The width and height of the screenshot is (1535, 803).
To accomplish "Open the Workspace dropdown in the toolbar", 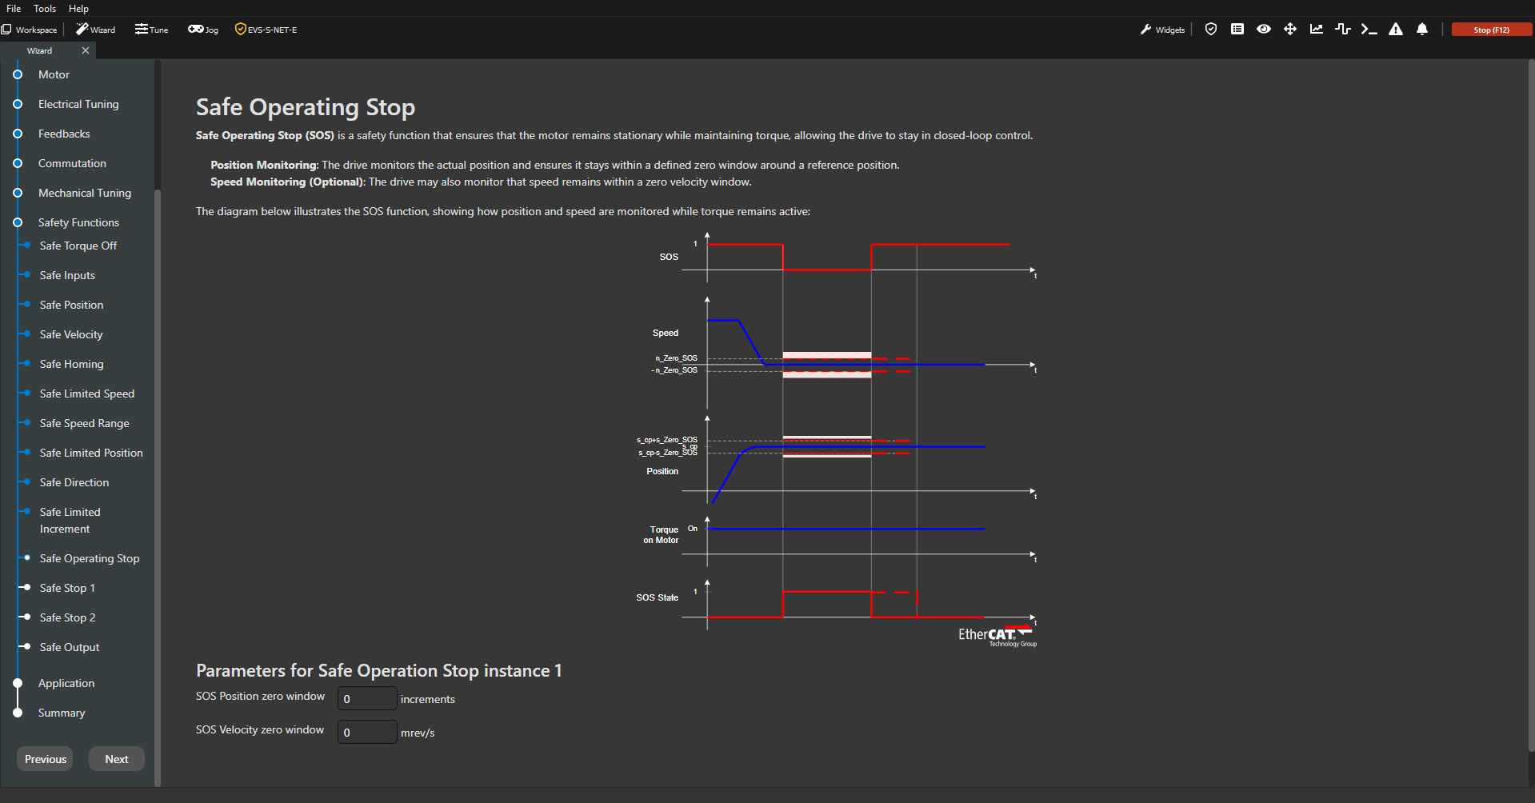I will coord(30,30).
